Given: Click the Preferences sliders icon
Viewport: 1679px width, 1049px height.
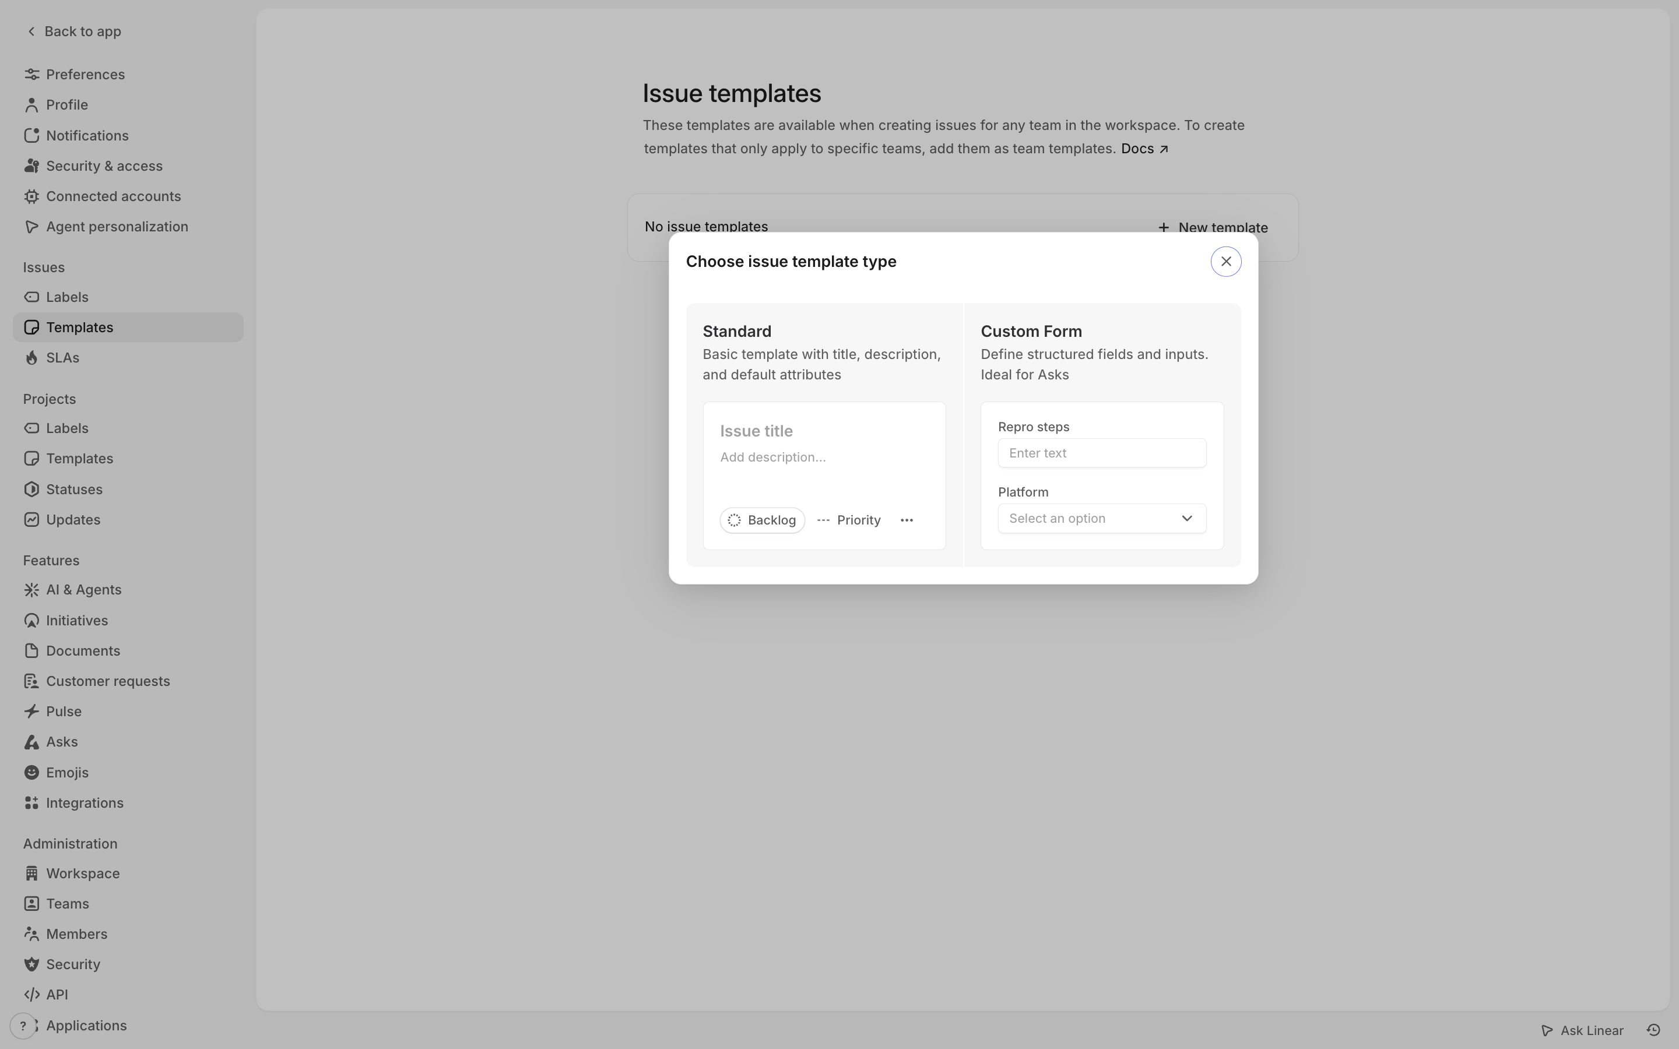Looking at the screenshot, I should (31, 74).
